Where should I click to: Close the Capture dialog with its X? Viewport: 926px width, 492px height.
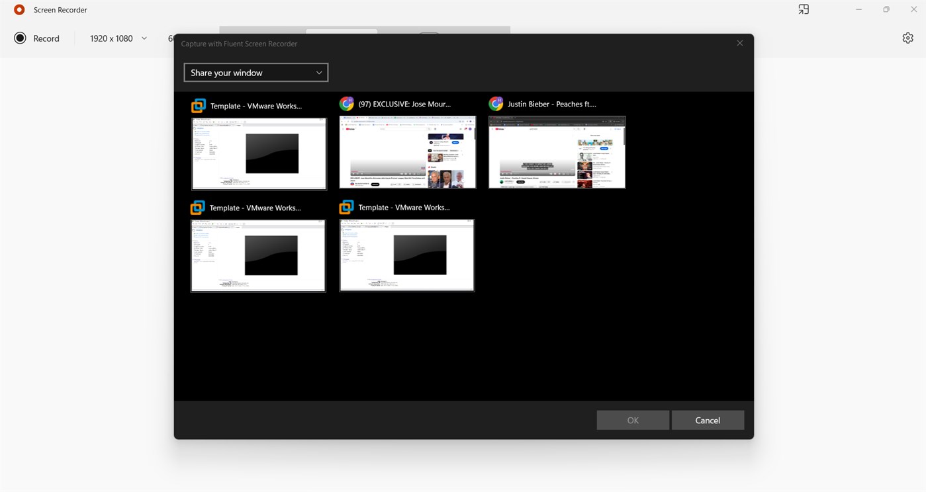[739, 42]
